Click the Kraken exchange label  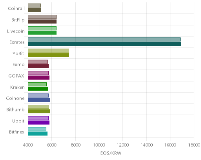click(17, 87)
